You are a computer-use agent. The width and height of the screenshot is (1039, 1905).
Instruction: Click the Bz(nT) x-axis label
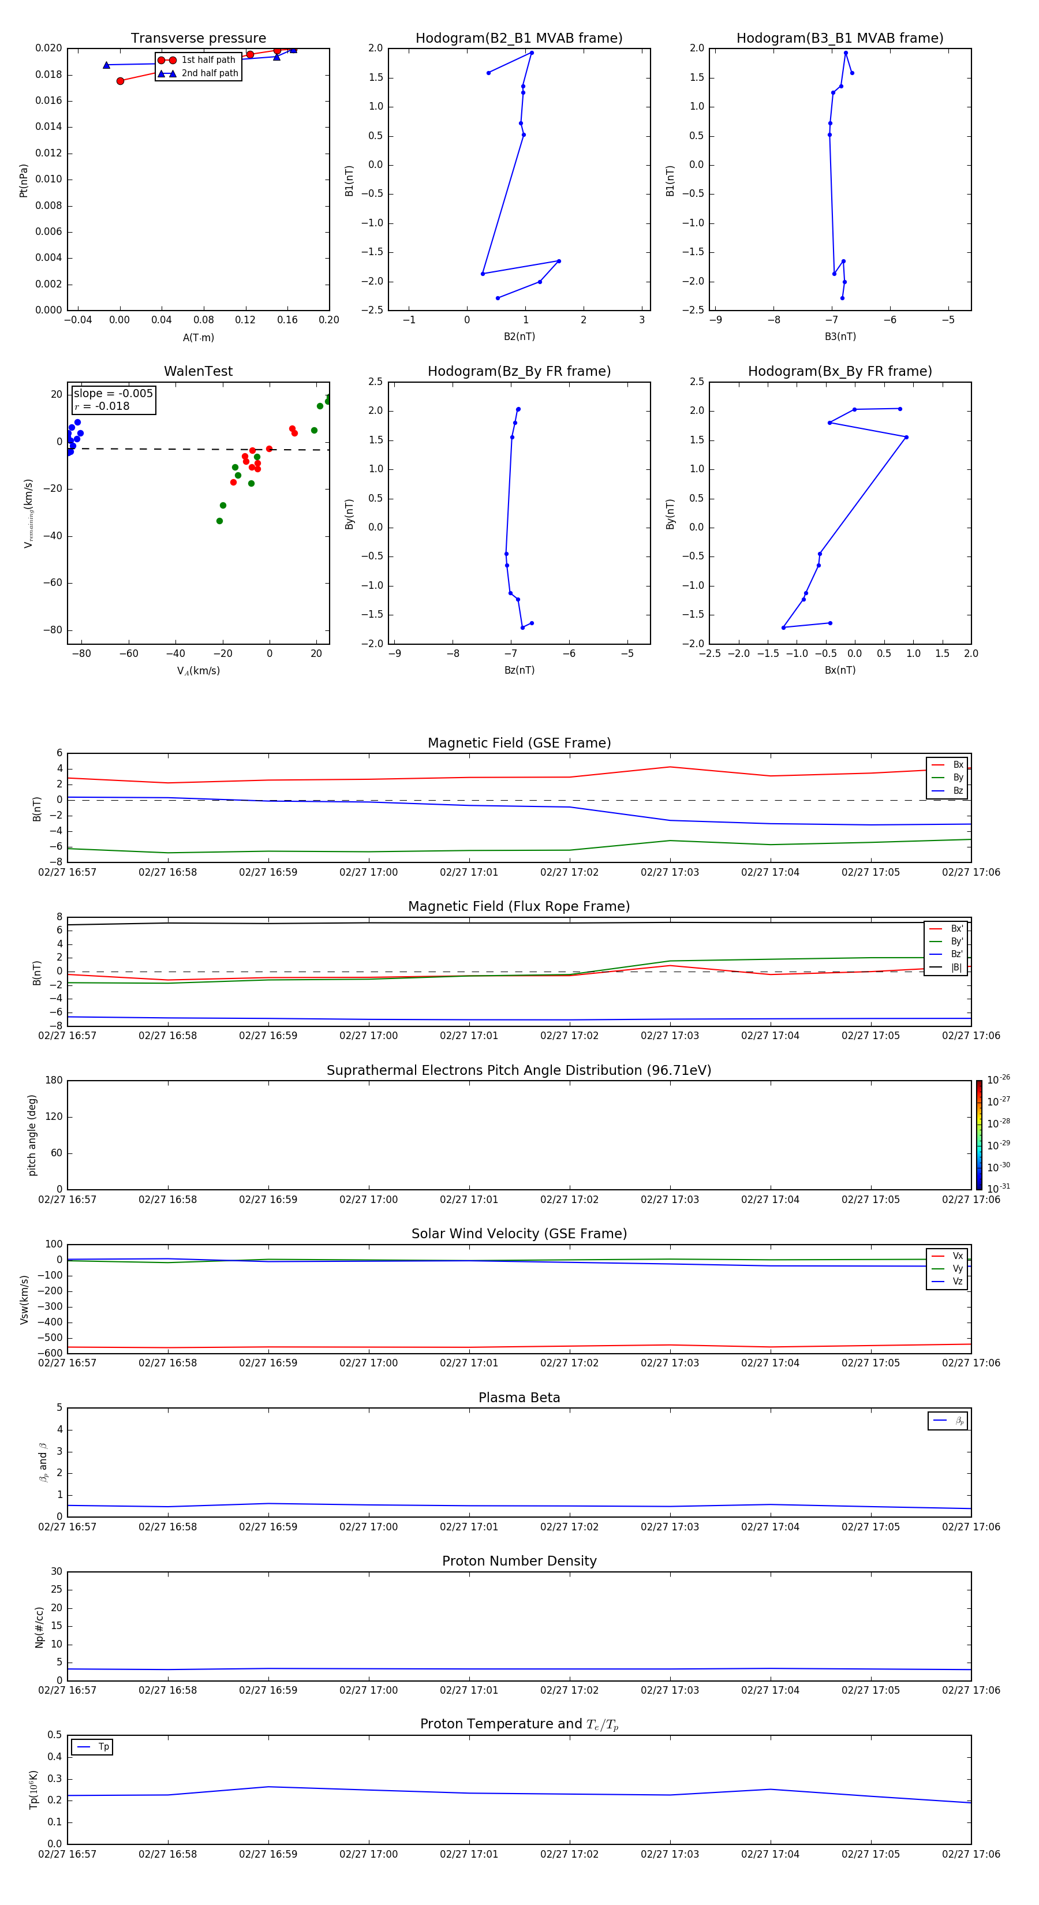(519, 670)
